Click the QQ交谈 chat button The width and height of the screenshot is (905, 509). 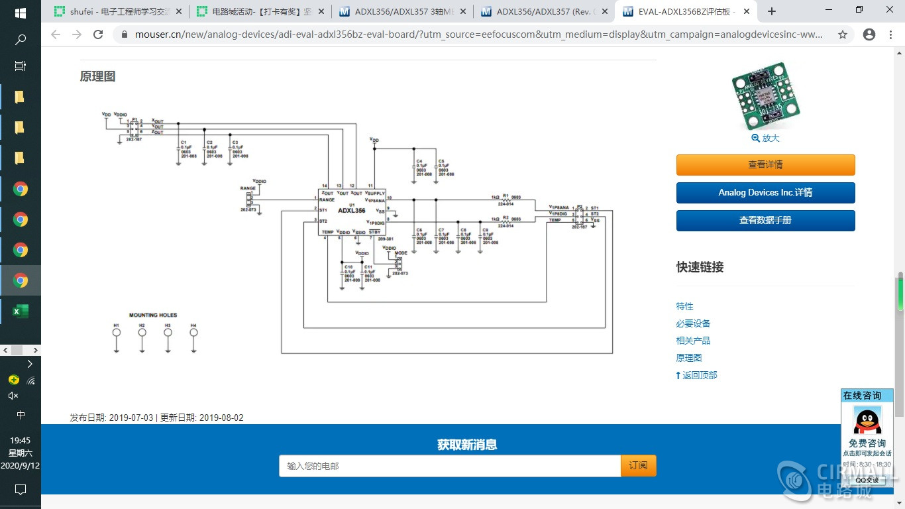867,480
